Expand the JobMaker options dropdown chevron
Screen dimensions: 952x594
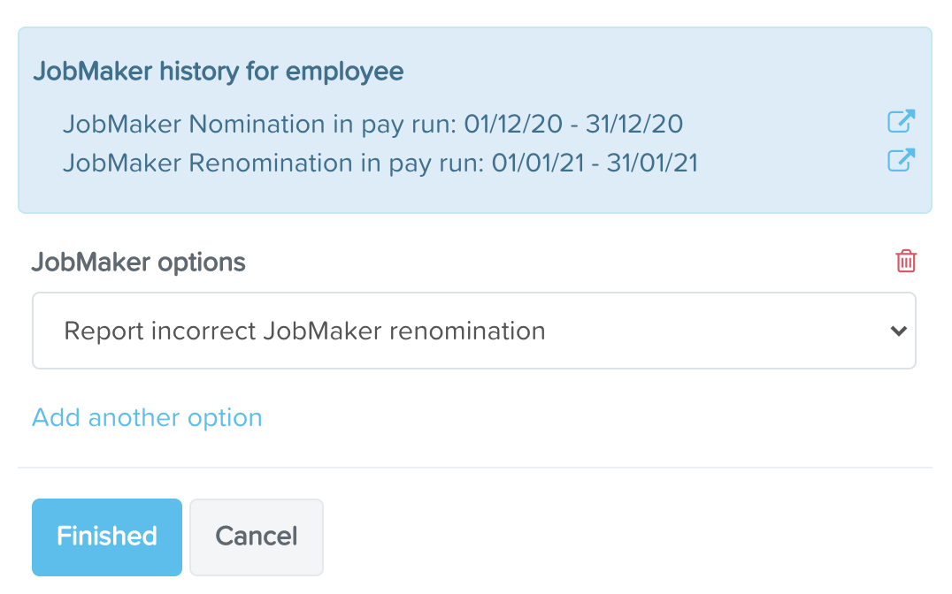point(899,331)
